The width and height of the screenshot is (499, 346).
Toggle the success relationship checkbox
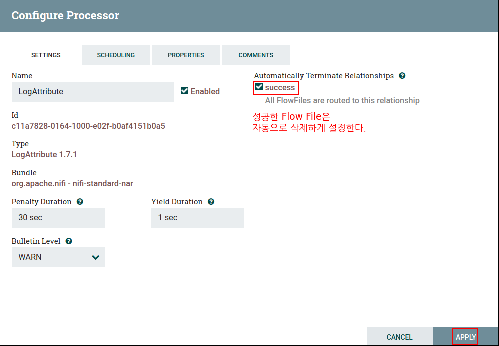[259, 87]
